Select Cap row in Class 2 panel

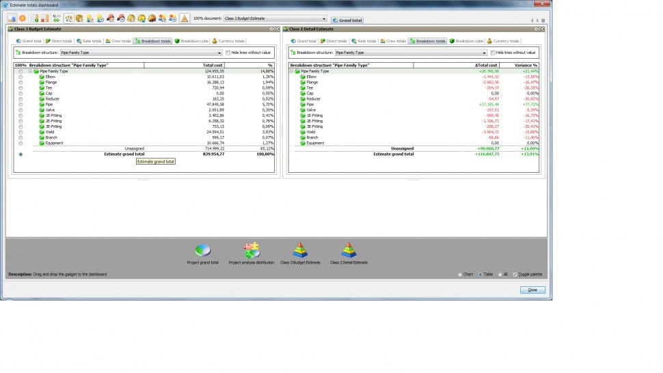tap(414, 94)
